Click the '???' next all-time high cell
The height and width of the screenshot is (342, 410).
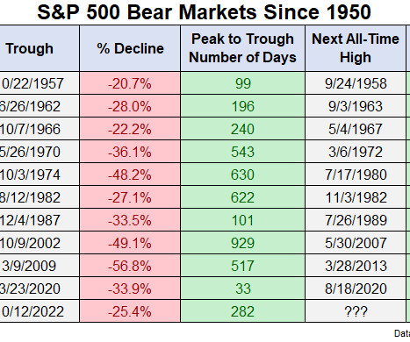pos(356,311)
